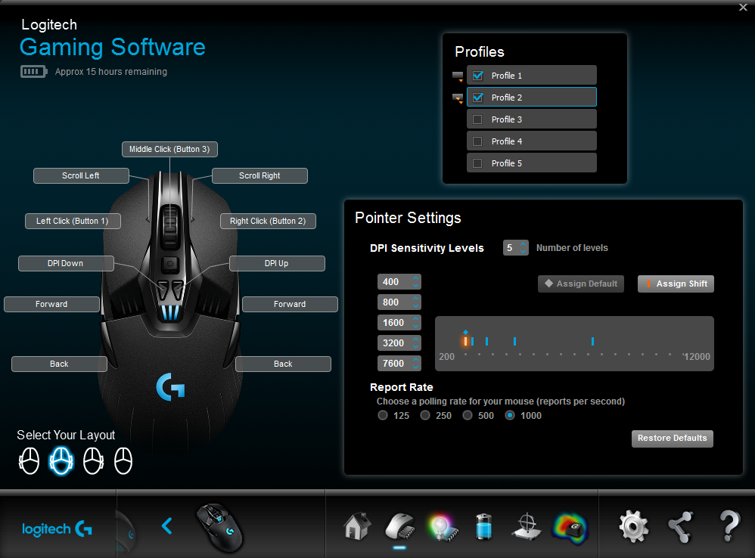Click the Middle Click (Button 3) label

click(x=169, y=150)
